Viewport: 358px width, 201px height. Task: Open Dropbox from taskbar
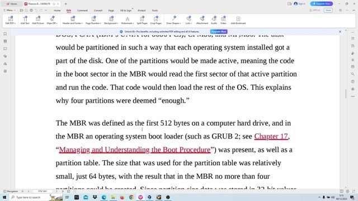pyautogui.click(x=95, y=197)
